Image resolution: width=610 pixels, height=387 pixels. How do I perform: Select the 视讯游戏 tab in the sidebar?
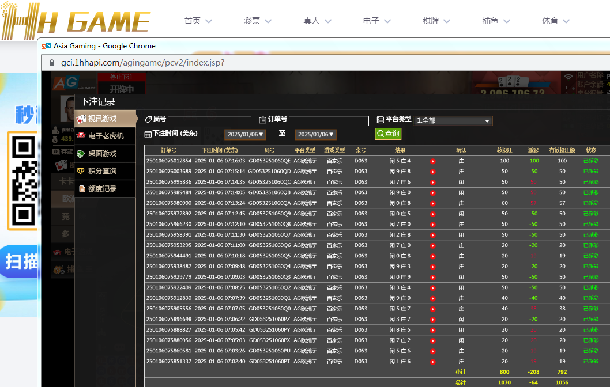(x=105, y=119)
